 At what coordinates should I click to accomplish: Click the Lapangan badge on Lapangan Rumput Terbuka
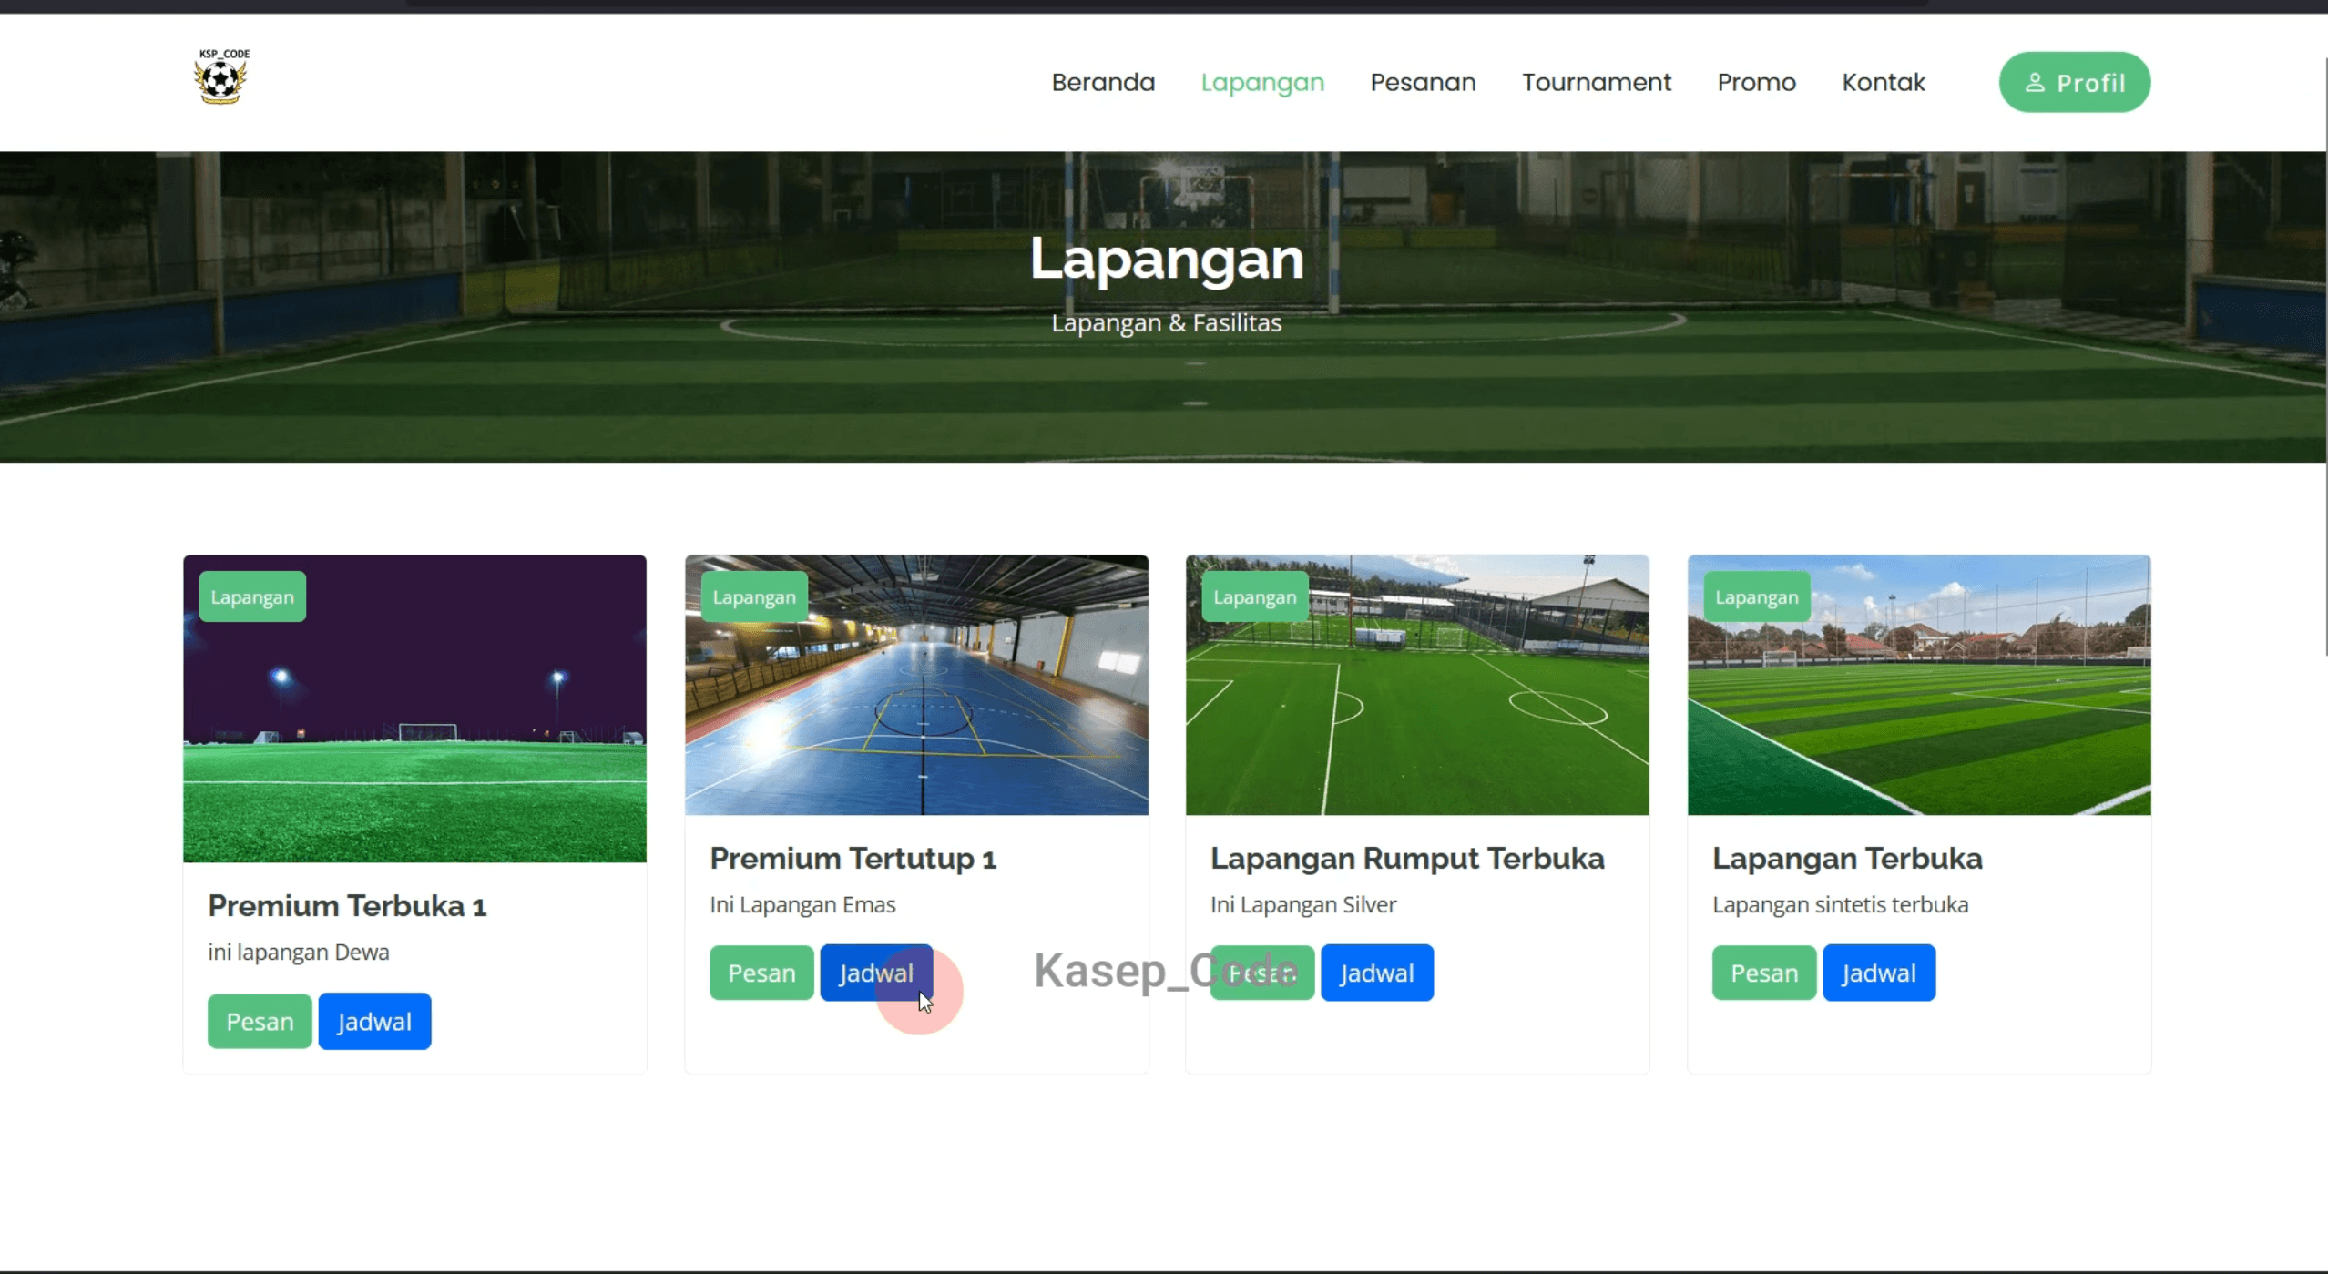click(x=1255, y=596)
